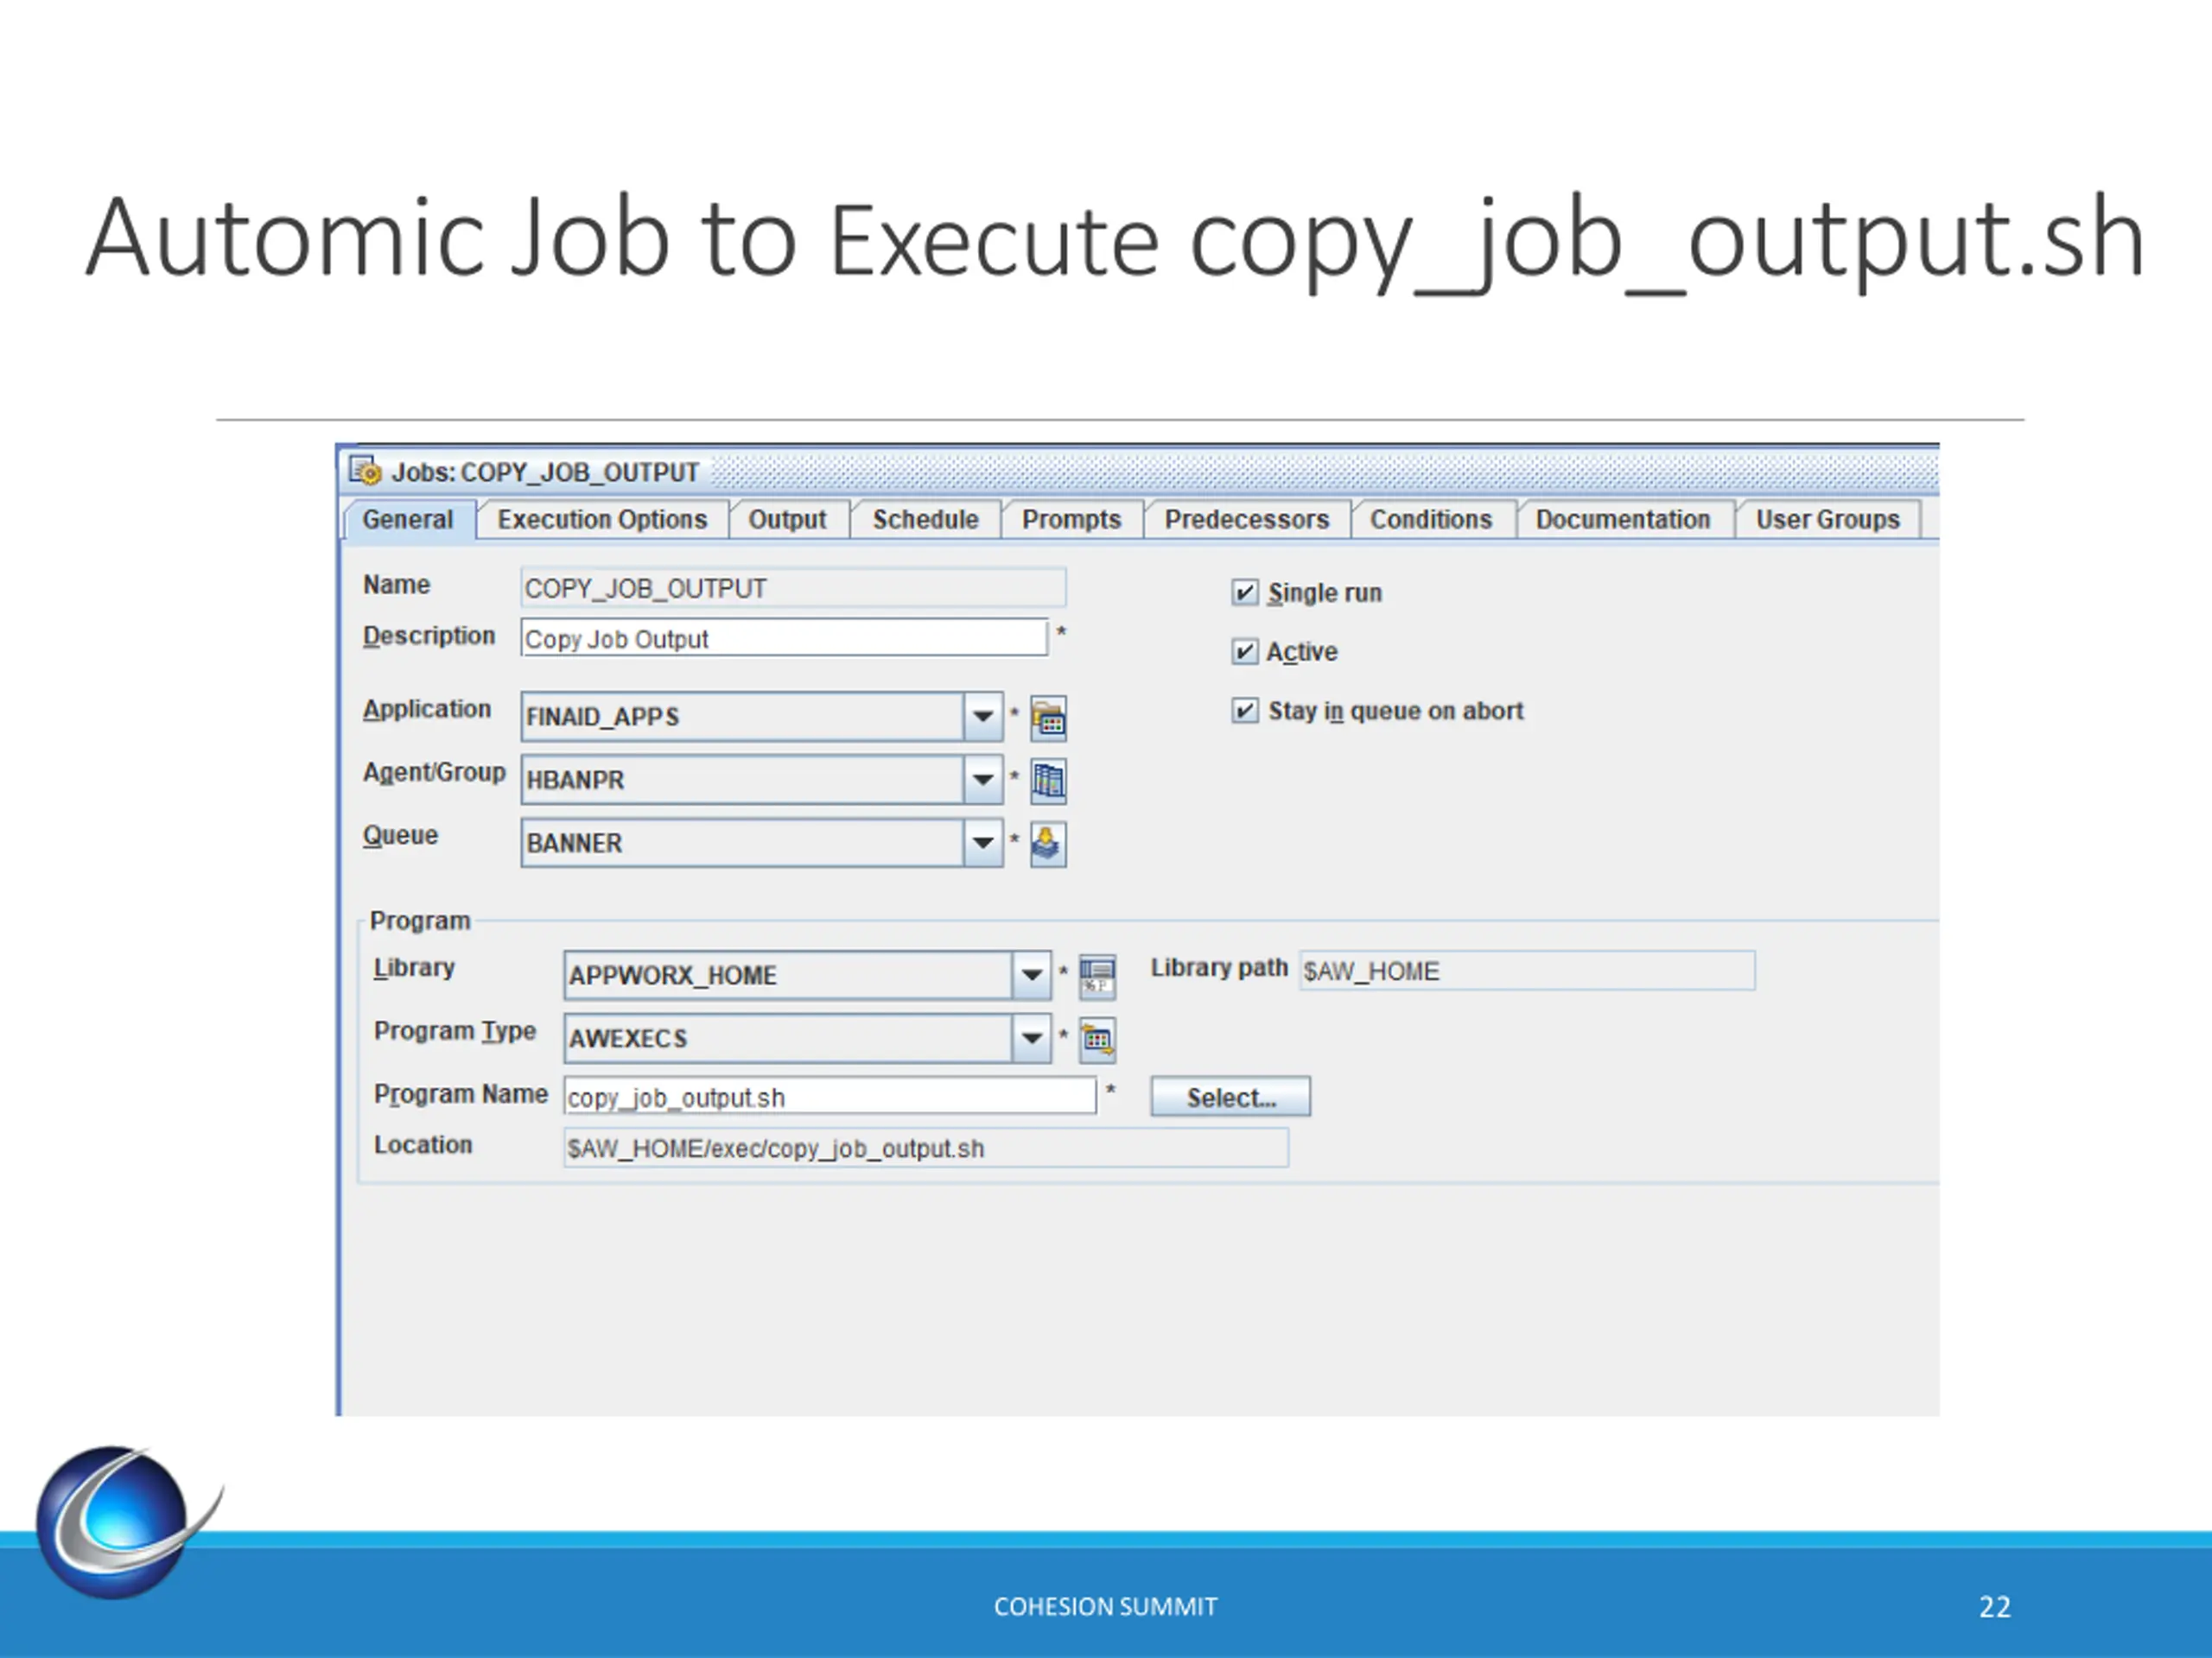Viewport: 2212px width, 1658px height.
Task: Open the Output tab
Action: click(788, 520)
